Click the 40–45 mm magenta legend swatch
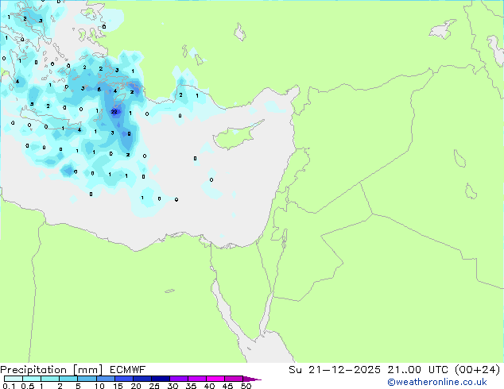Screen dimensions: 504x389 tap(215, 379)
